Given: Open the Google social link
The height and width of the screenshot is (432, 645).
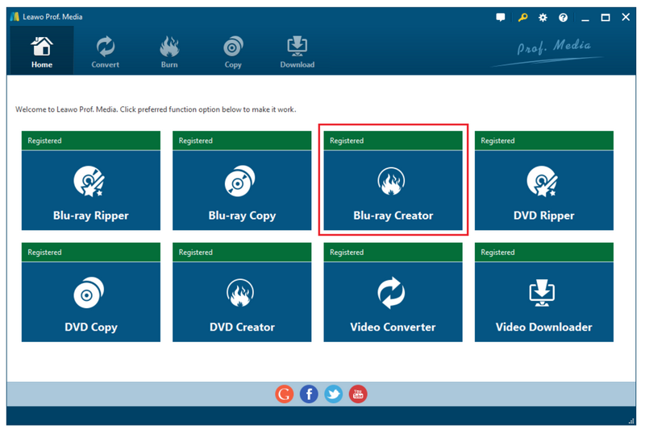Looking at the screenshot, I should pos(284,393).
